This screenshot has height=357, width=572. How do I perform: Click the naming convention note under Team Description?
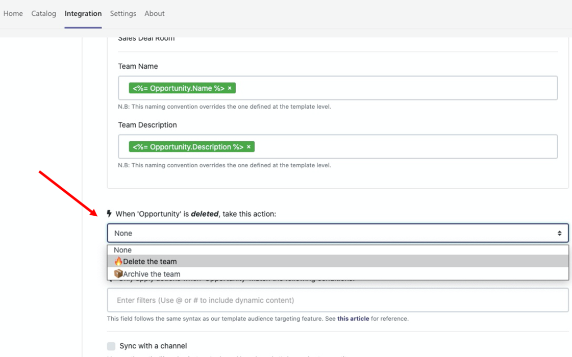click(x=225, y=166)
